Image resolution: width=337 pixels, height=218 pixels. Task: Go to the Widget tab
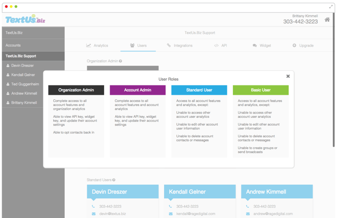[262, 45]
